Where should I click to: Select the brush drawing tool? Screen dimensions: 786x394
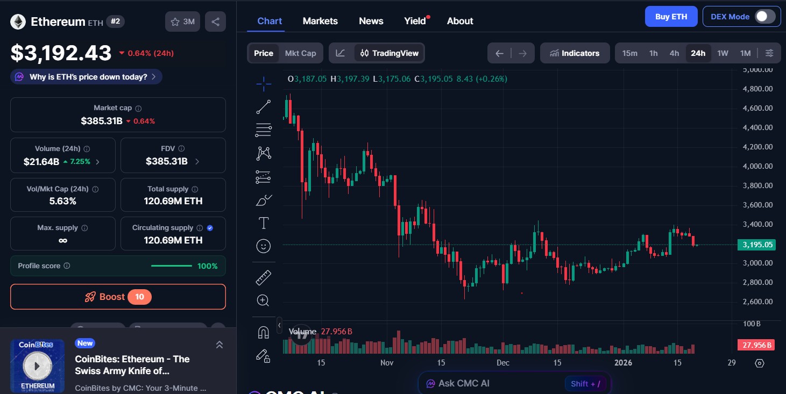tap(263, 199)
